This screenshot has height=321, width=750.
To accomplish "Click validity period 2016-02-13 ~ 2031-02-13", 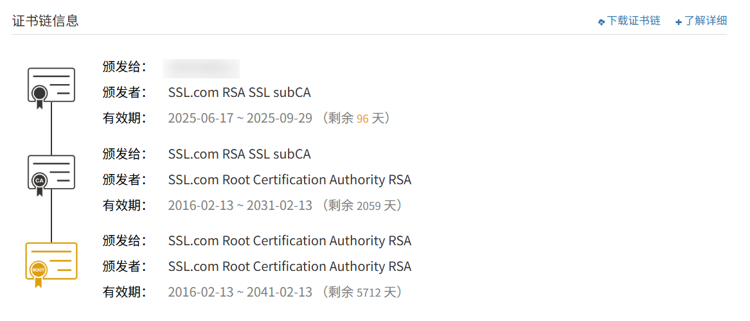I will click(240, 205).
